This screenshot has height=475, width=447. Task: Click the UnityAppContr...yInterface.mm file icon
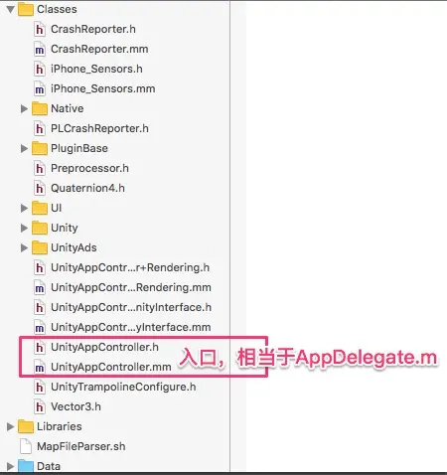pos(40,327)
